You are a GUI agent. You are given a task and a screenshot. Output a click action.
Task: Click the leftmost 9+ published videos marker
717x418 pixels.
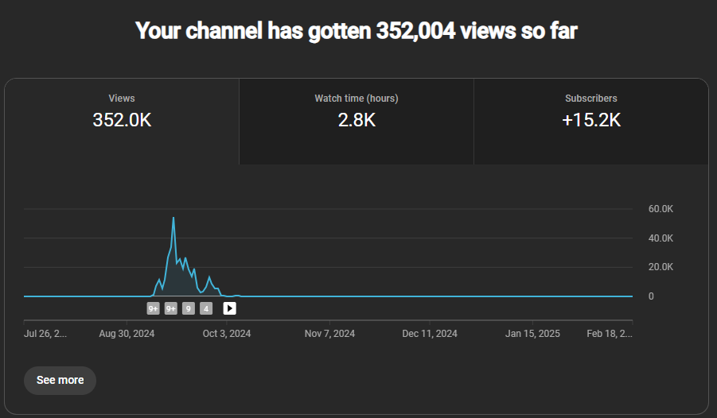pos(154,308)
